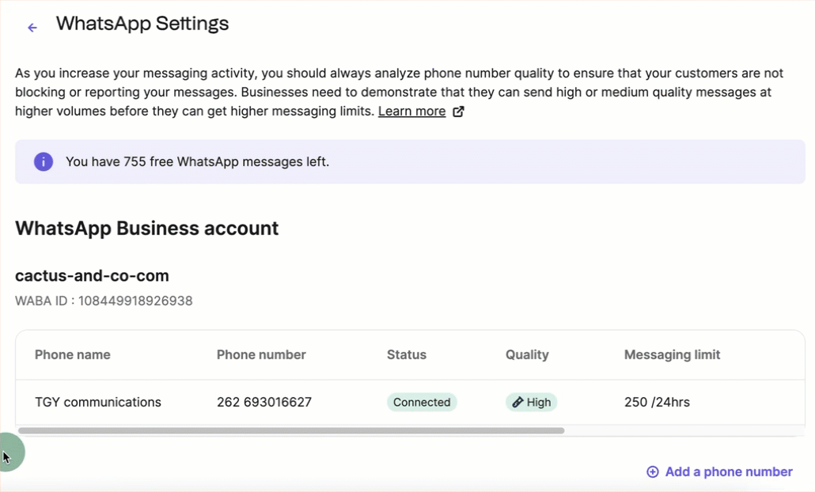The height and width of the screenshot is (492, 815).
Task: Click the Phone name column header
Action: point(72,354)
